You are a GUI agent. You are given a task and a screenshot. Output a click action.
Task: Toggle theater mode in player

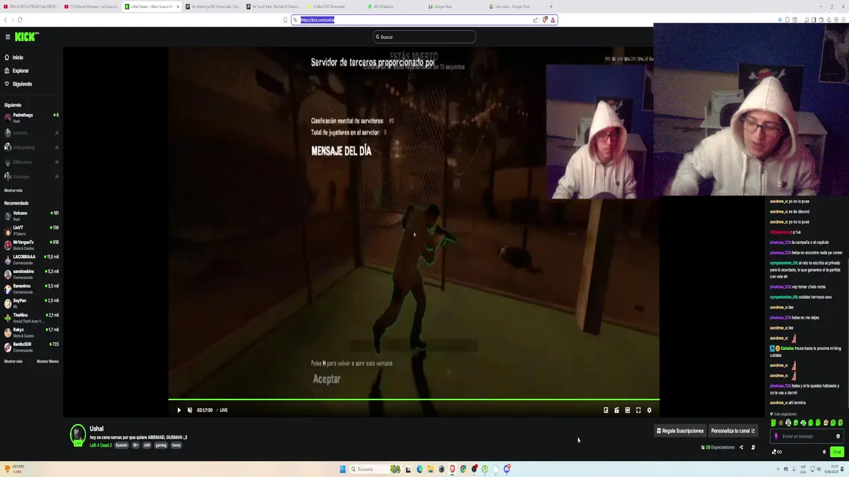point(627,410)
